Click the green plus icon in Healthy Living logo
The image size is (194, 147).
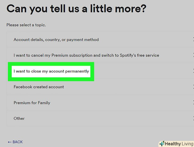tap(162, 144)
